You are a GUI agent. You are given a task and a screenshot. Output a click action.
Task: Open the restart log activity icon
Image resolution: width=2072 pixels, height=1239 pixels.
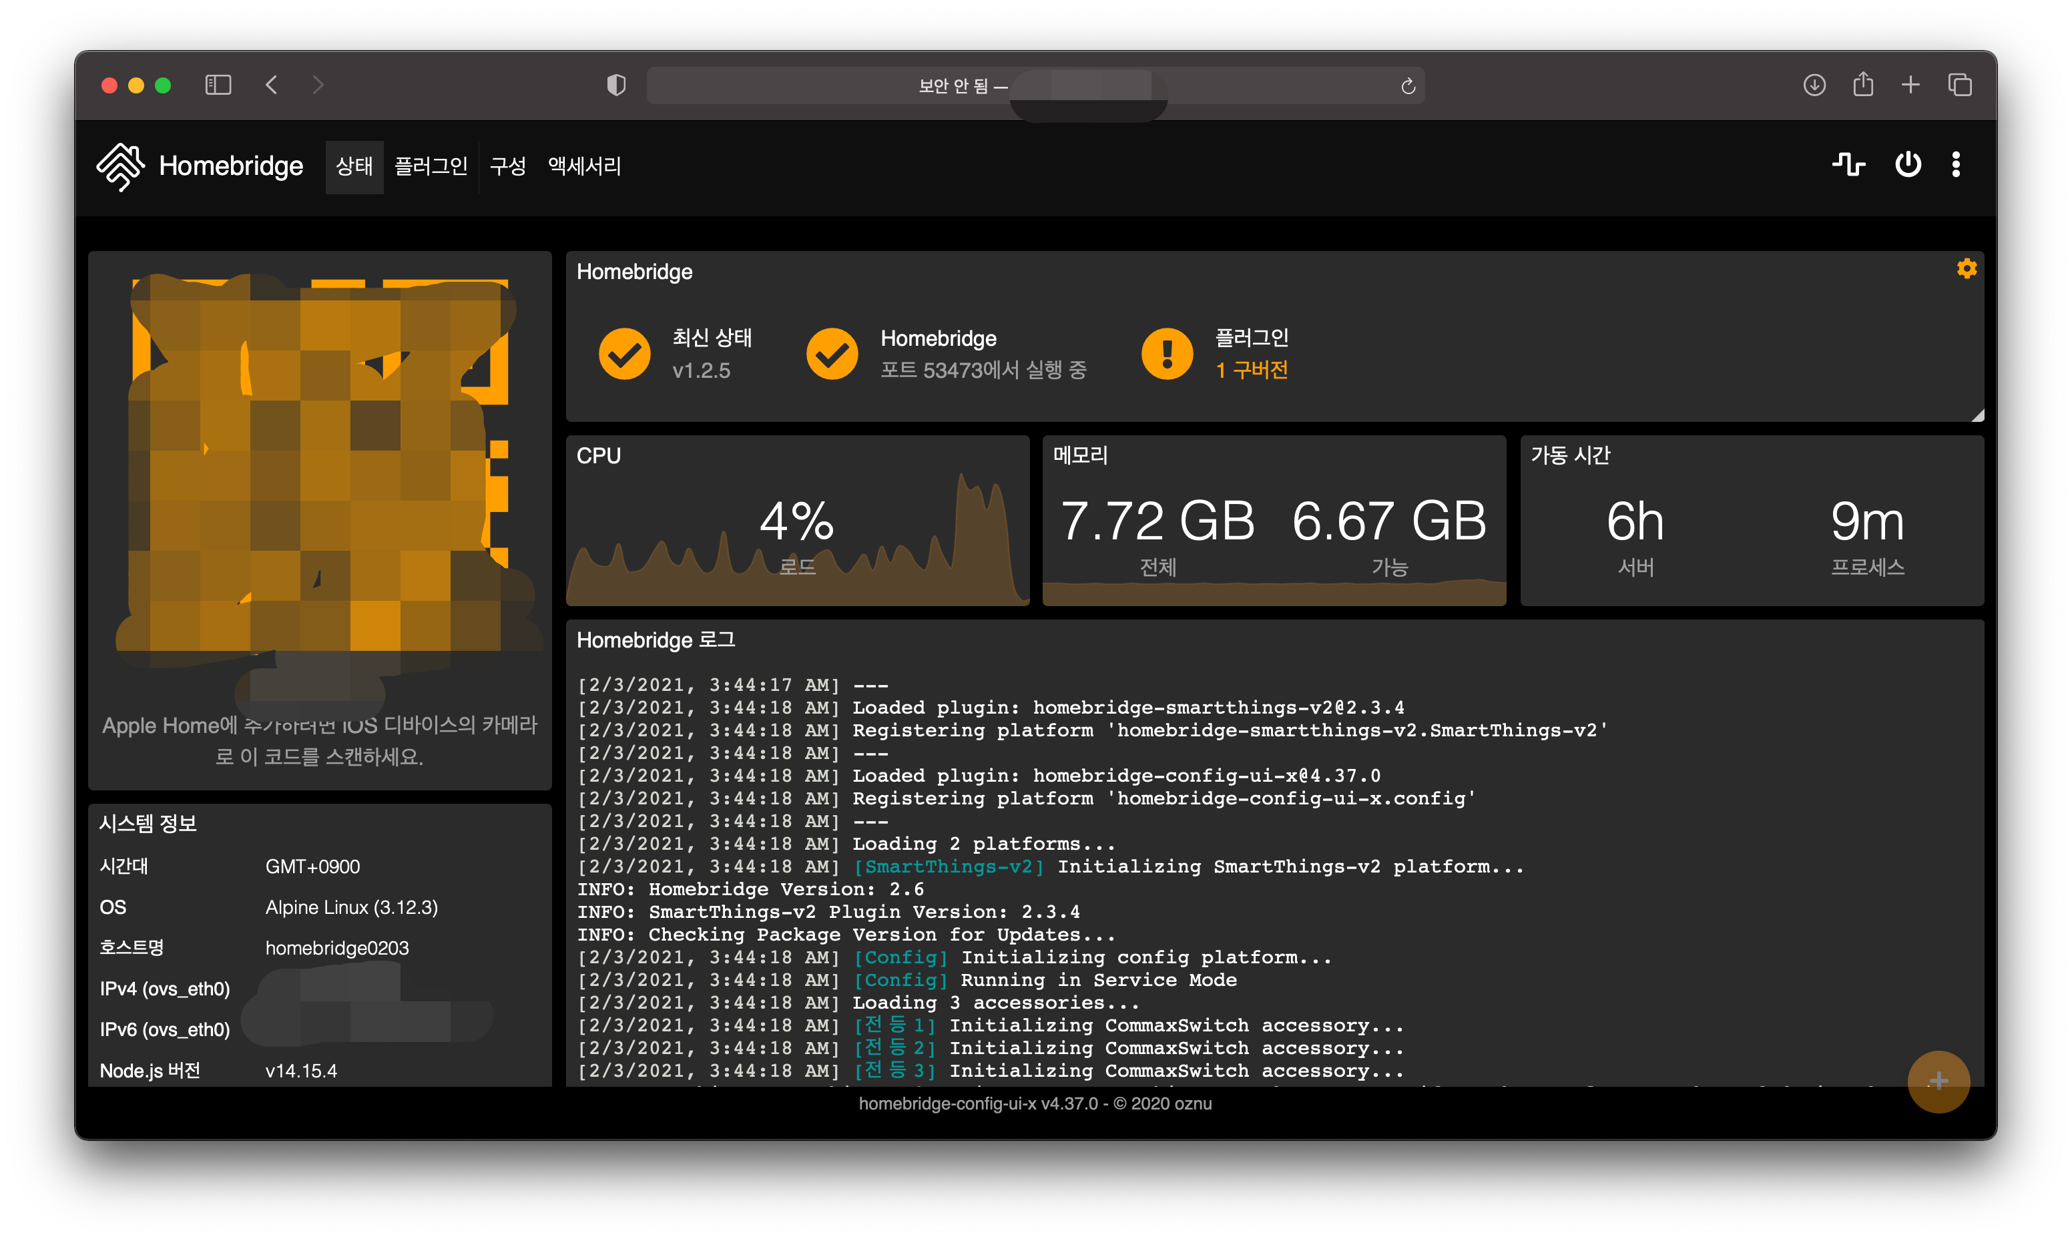point(1848,164)
